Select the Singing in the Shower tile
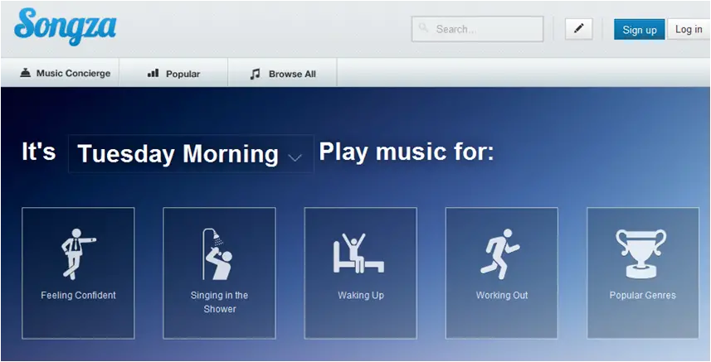Screen dimensions: 711x362 (x=220, y=273)
